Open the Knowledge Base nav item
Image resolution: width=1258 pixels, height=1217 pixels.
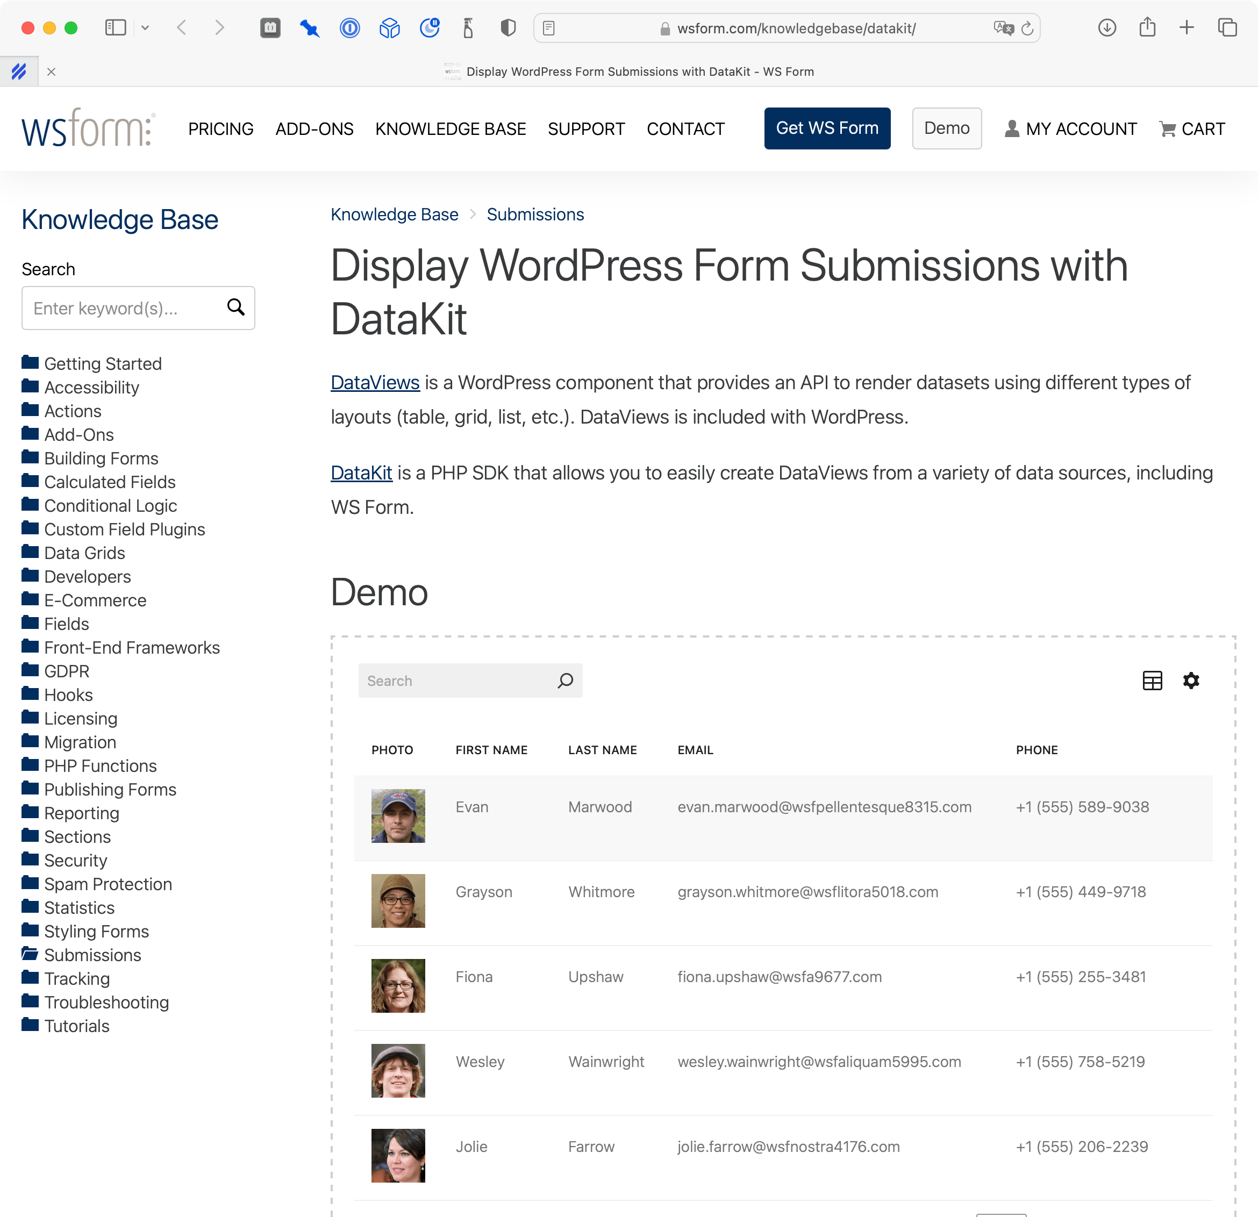[x=451, y=129]
